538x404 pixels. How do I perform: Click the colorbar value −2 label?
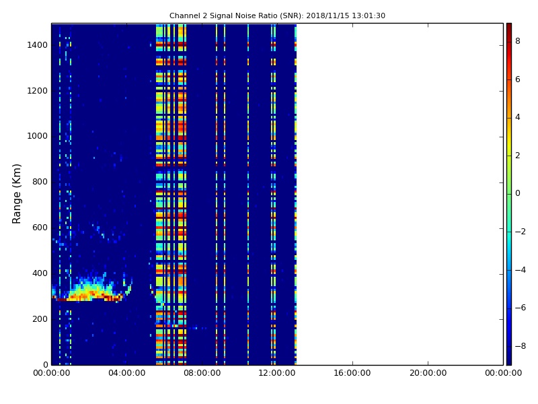[520, 232]
